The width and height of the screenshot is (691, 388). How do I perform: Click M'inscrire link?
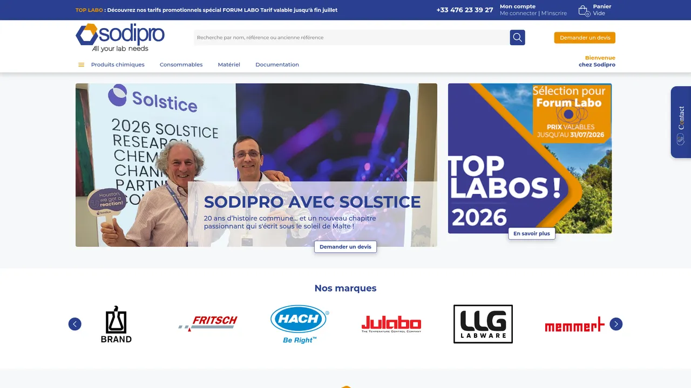point(554,13)
